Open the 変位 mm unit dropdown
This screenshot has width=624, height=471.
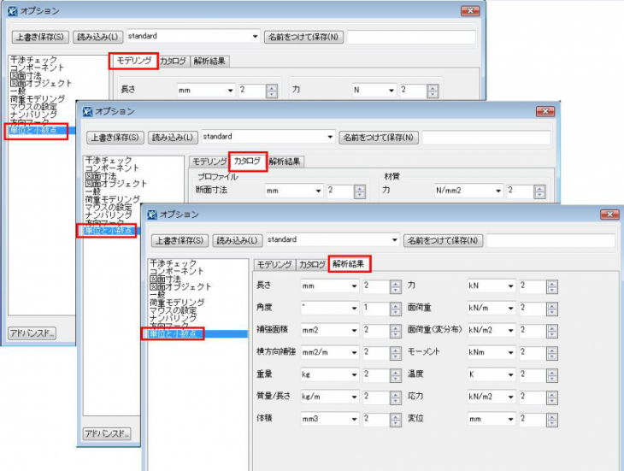pos(510,419)
